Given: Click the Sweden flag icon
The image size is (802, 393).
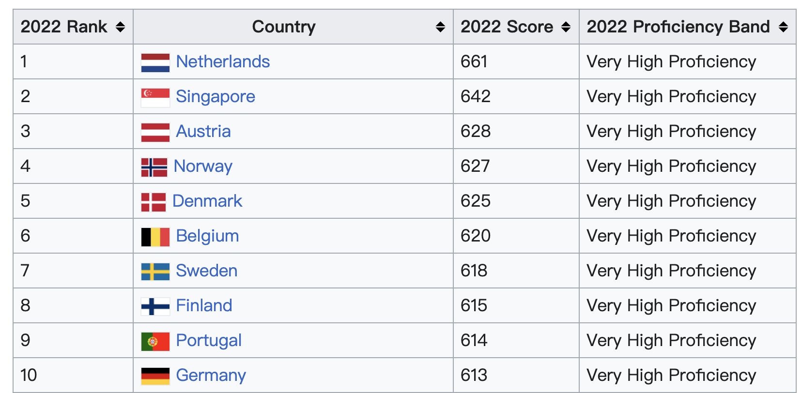Looking at the screenshot, I should click(155, 272).
